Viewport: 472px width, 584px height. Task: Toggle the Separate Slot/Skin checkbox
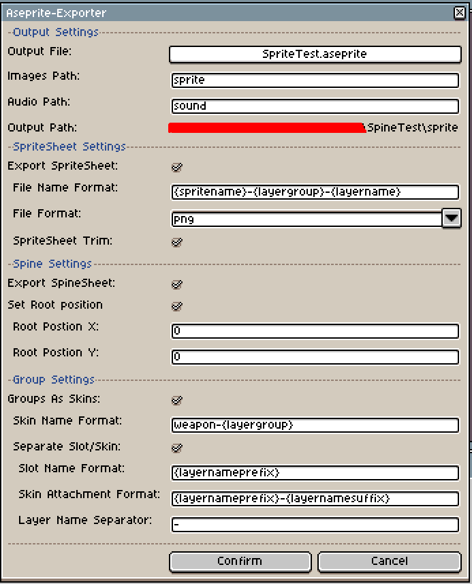coord(177,447)
